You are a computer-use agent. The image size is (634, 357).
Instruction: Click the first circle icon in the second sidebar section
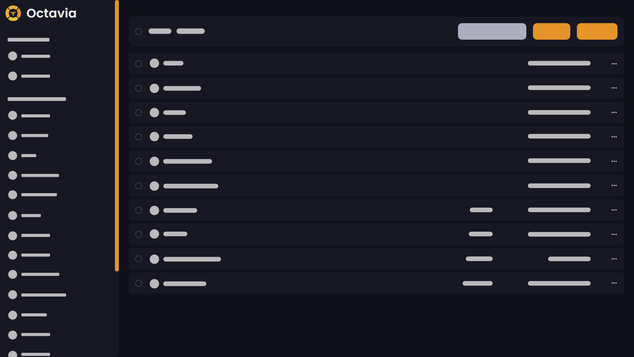pyautogui.click(x=13, y=115)
